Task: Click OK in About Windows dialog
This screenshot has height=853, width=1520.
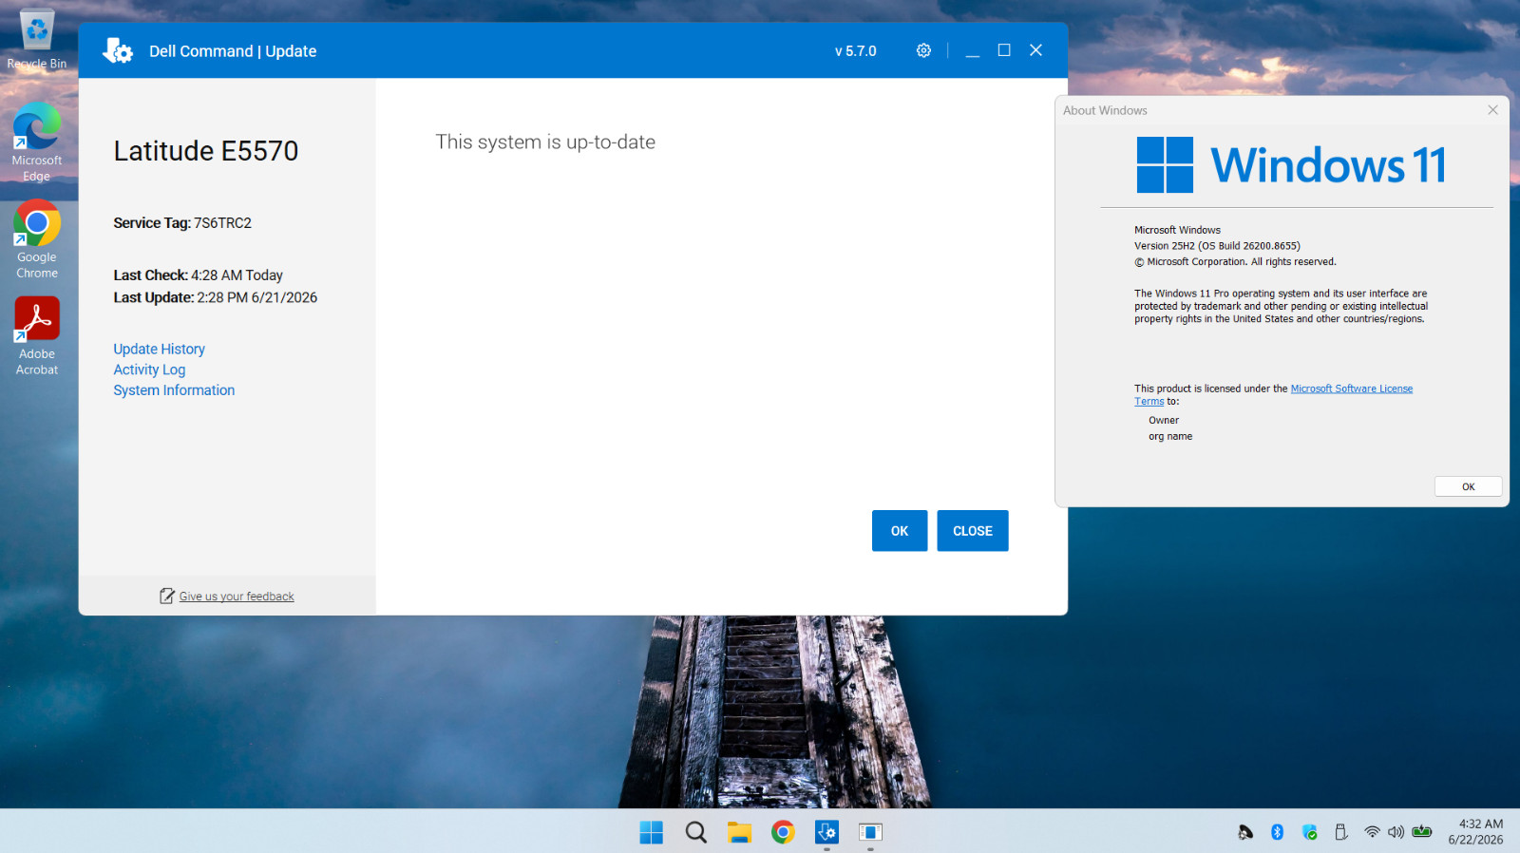Action: pos(1468,486)
